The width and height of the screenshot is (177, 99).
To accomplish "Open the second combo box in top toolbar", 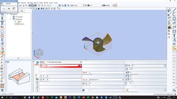I will click(95, 5).
